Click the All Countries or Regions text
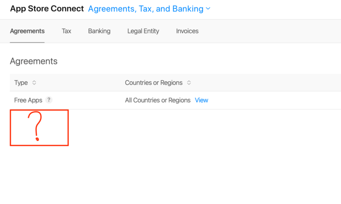This screenshot has width=341, height=204. (158, 100)
